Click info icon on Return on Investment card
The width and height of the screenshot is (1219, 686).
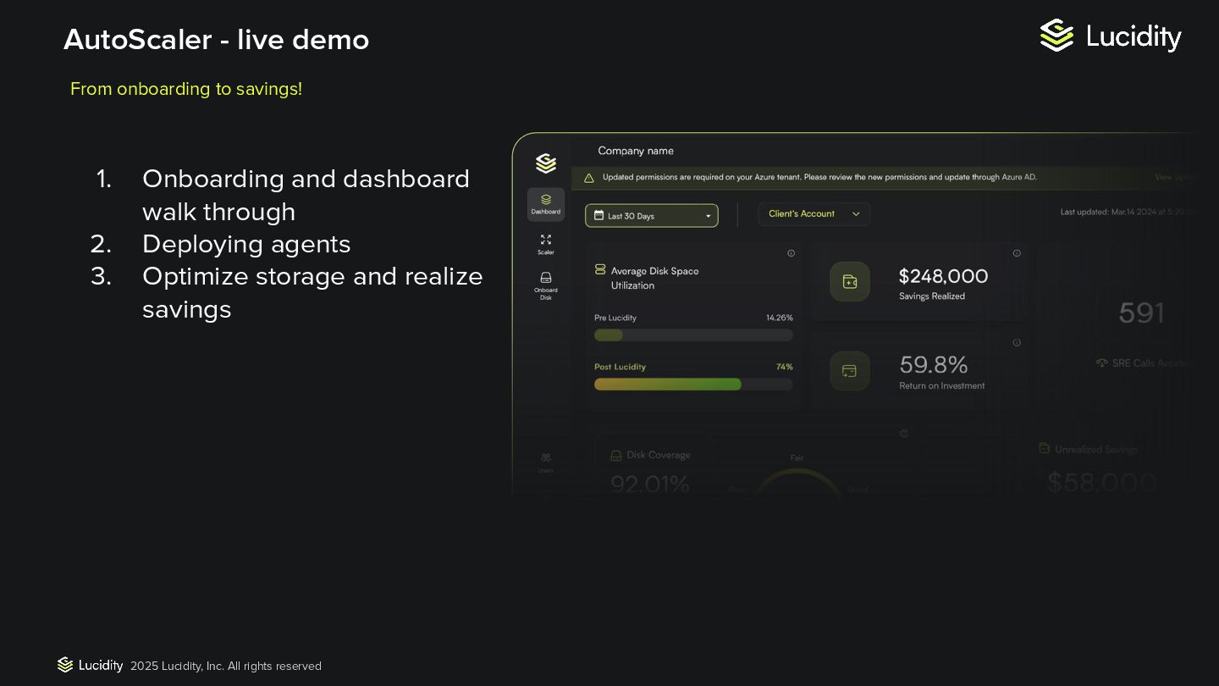(x=1017, y=343)
